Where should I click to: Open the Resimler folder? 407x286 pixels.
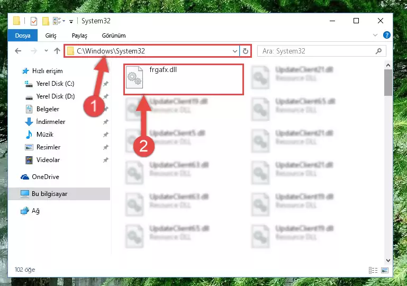[48, 147]
